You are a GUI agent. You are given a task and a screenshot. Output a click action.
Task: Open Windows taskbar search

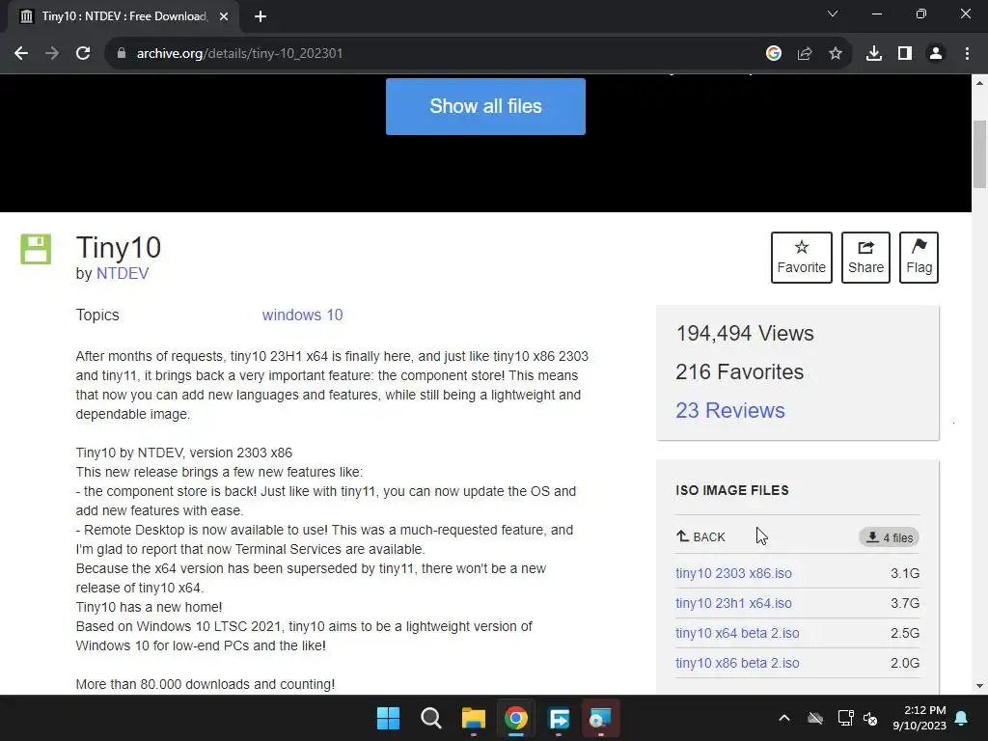(x=431, y=718)
